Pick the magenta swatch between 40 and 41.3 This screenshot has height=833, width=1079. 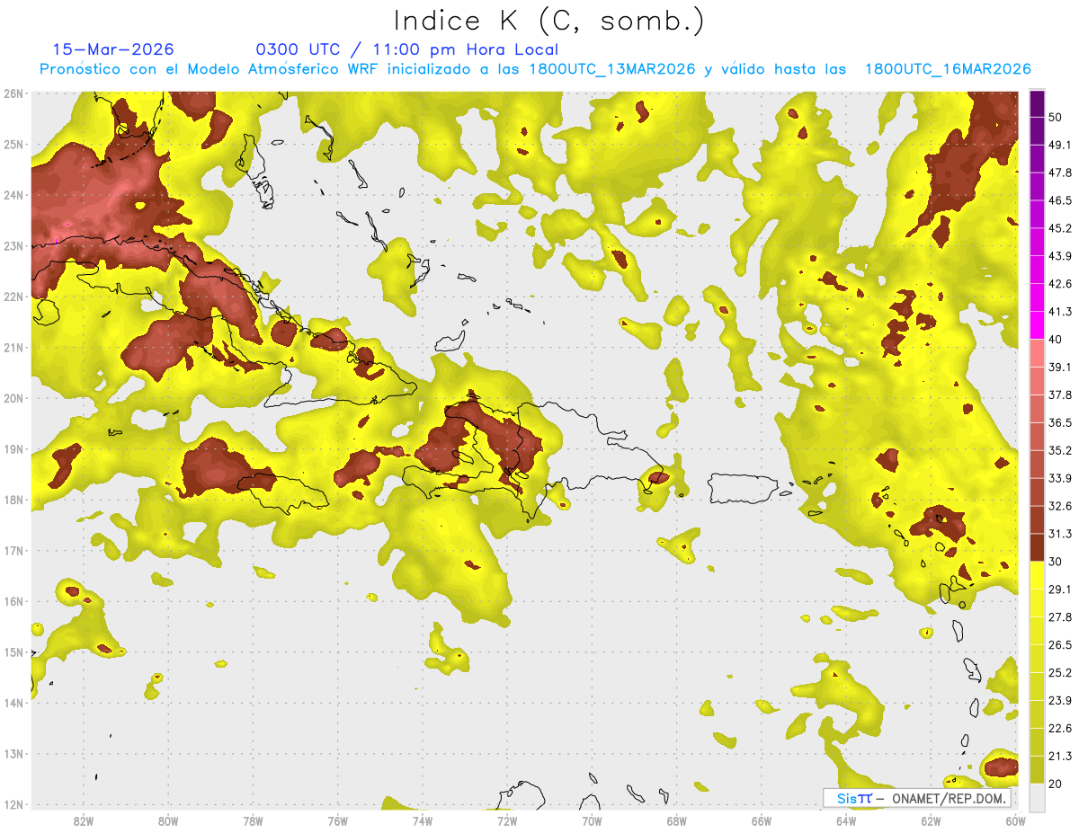pyautogui.click(x=1037, y=325)
